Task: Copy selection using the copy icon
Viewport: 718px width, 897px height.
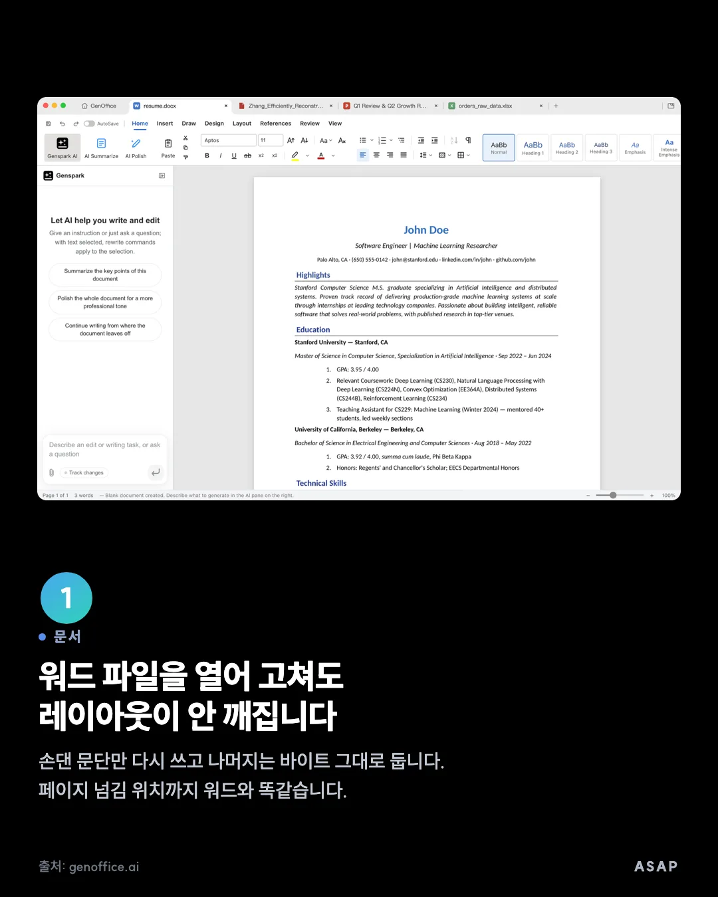Action: point(185,148)
